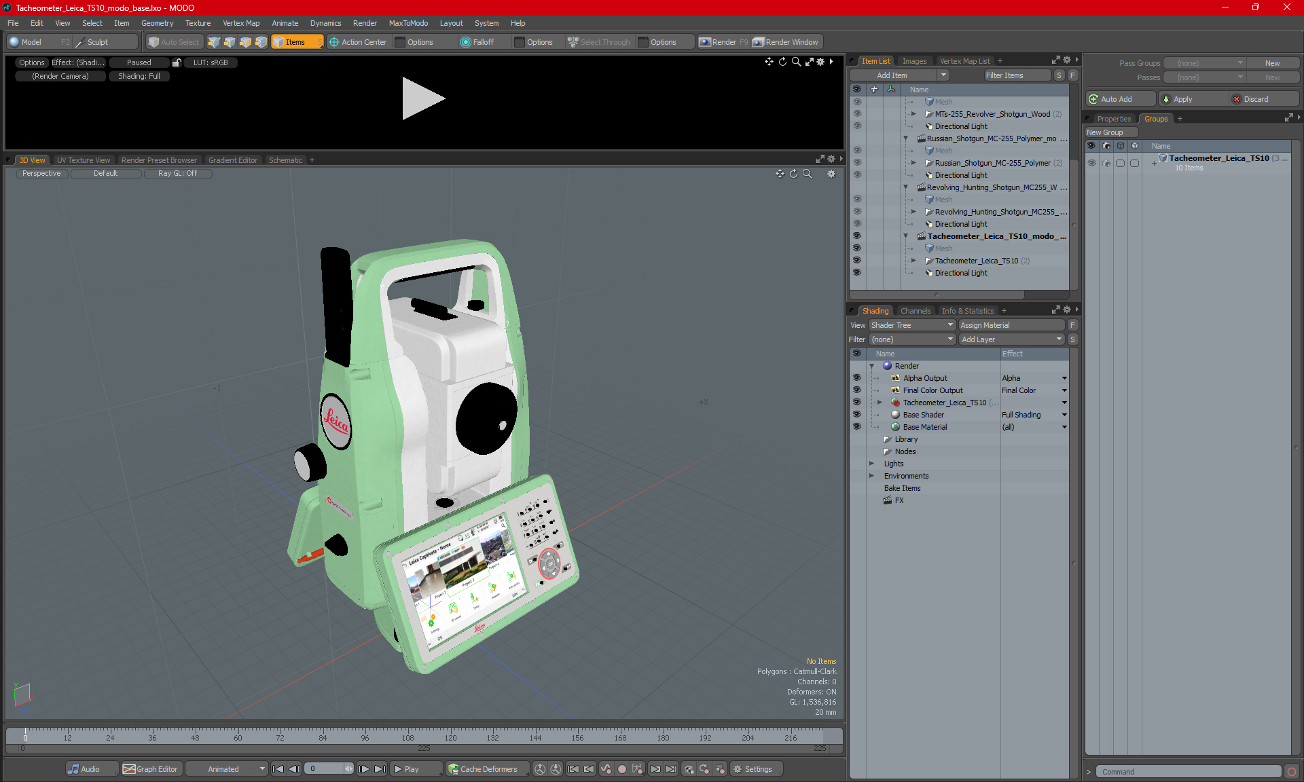Toggle visibility of Tacheometer_Leica_TS10_modo scene
This screenshot has height=782, width=1304.
pos(856,236)
